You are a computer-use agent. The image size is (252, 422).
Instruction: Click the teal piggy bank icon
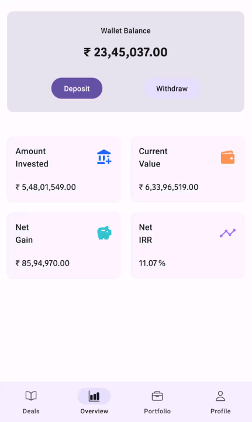[104, 233]
